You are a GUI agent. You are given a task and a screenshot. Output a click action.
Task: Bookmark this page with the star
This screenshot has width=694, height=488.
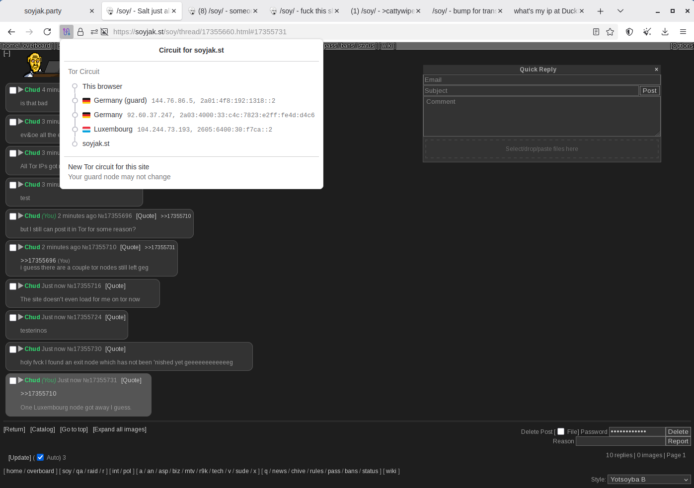click(x=610, y=32)
